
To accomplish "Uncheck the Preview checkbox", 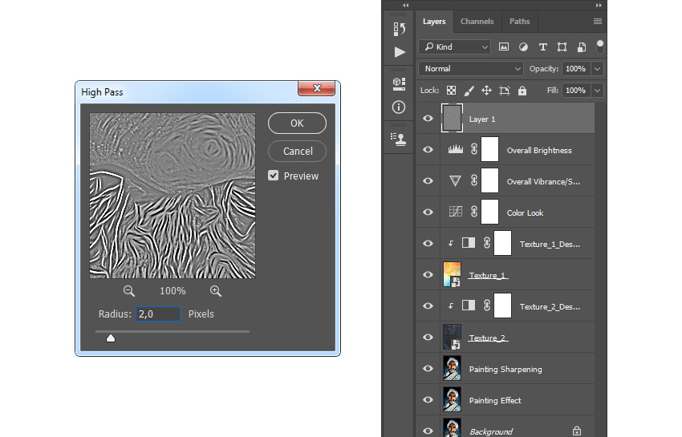I will click(x=274, y=176).
